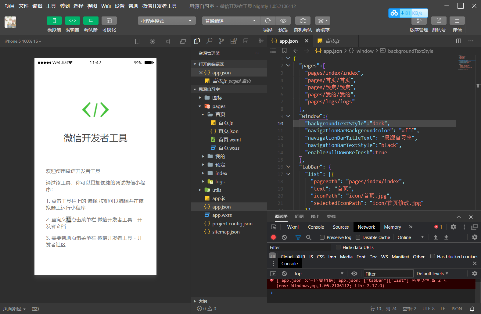Screen dimensions: 481x314
Task: Switch to the 问题 panel tab
Action: tap(299, 216)
